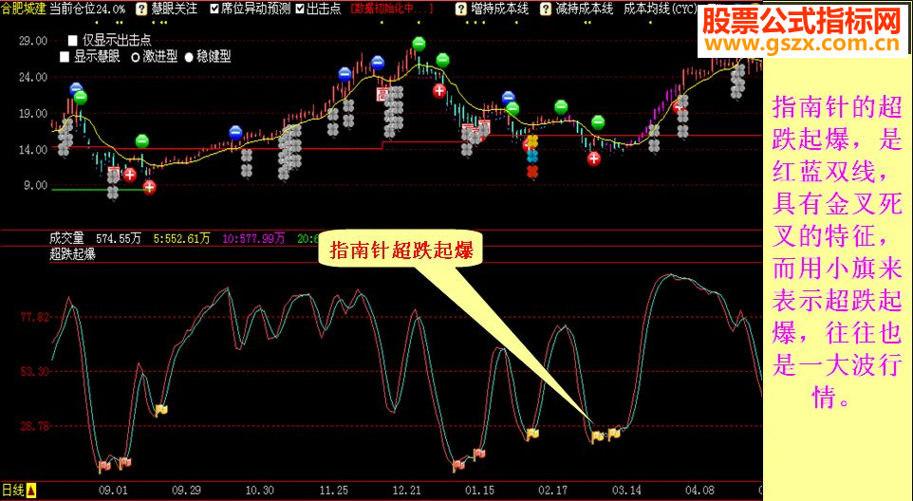Image resolution: width=913 pixels, height=501 pixels.
Task: Select the 激进型 radio option
Action: (135, 57)
